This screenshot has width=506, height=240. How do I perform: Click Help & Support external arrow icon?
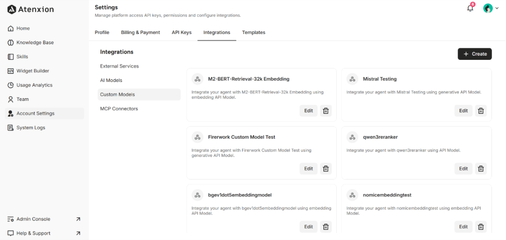point(78,233)
